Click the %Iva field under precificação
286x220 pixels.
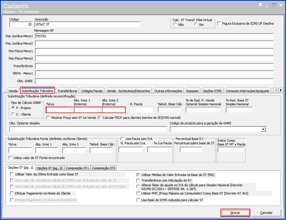click(x=58, y=110)
